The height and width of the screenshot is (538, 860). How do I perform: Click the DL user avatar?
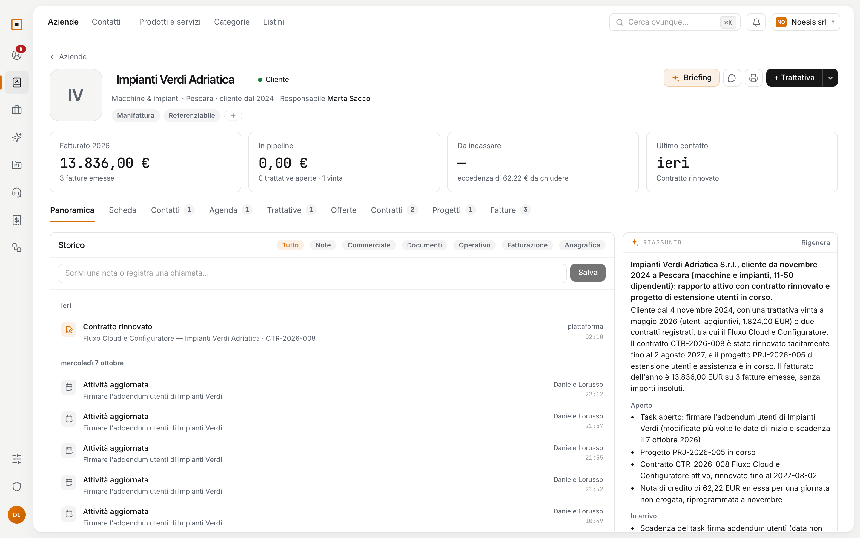pos(17,514)
